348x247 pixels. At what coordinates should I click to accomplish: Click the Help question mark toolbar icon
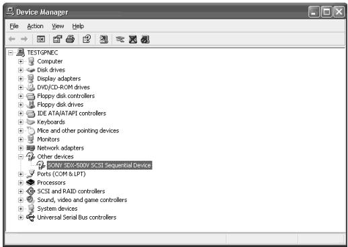pos(87,40)
